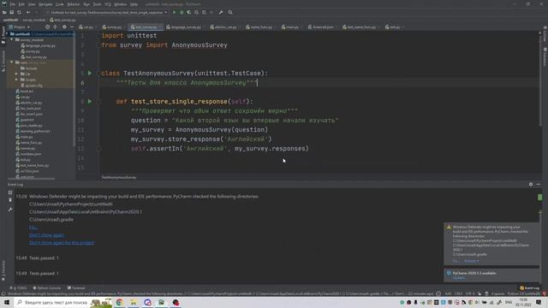This screenshot has height=308, width=548.
Task: Navigate back with the toolbar arrow
Action: (x=28, y=12)
